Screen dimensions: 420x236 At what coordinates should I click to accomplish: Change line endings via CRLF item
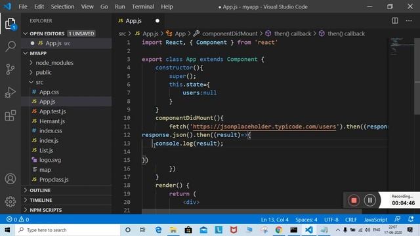point(351,220)
